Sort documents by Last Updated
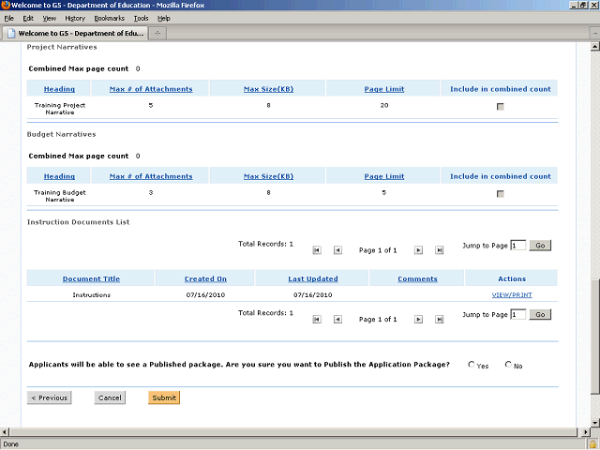Viewport: 600px width, 450px height. point(313,279)
